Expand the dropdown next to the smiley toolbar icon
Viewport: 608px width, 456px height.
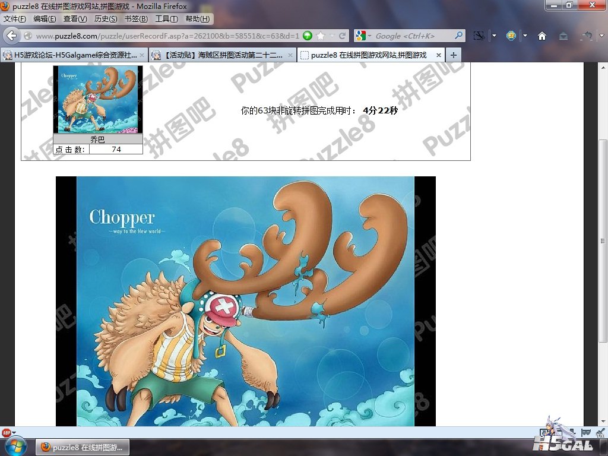coord(525,36)
